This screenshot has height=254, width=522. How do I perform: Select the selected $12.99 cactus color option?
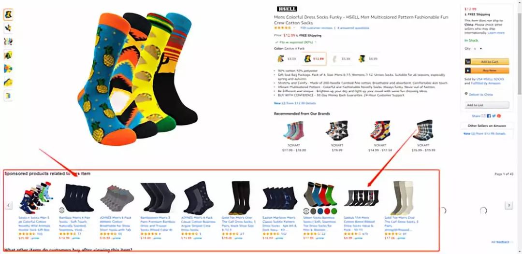(314, 59)
